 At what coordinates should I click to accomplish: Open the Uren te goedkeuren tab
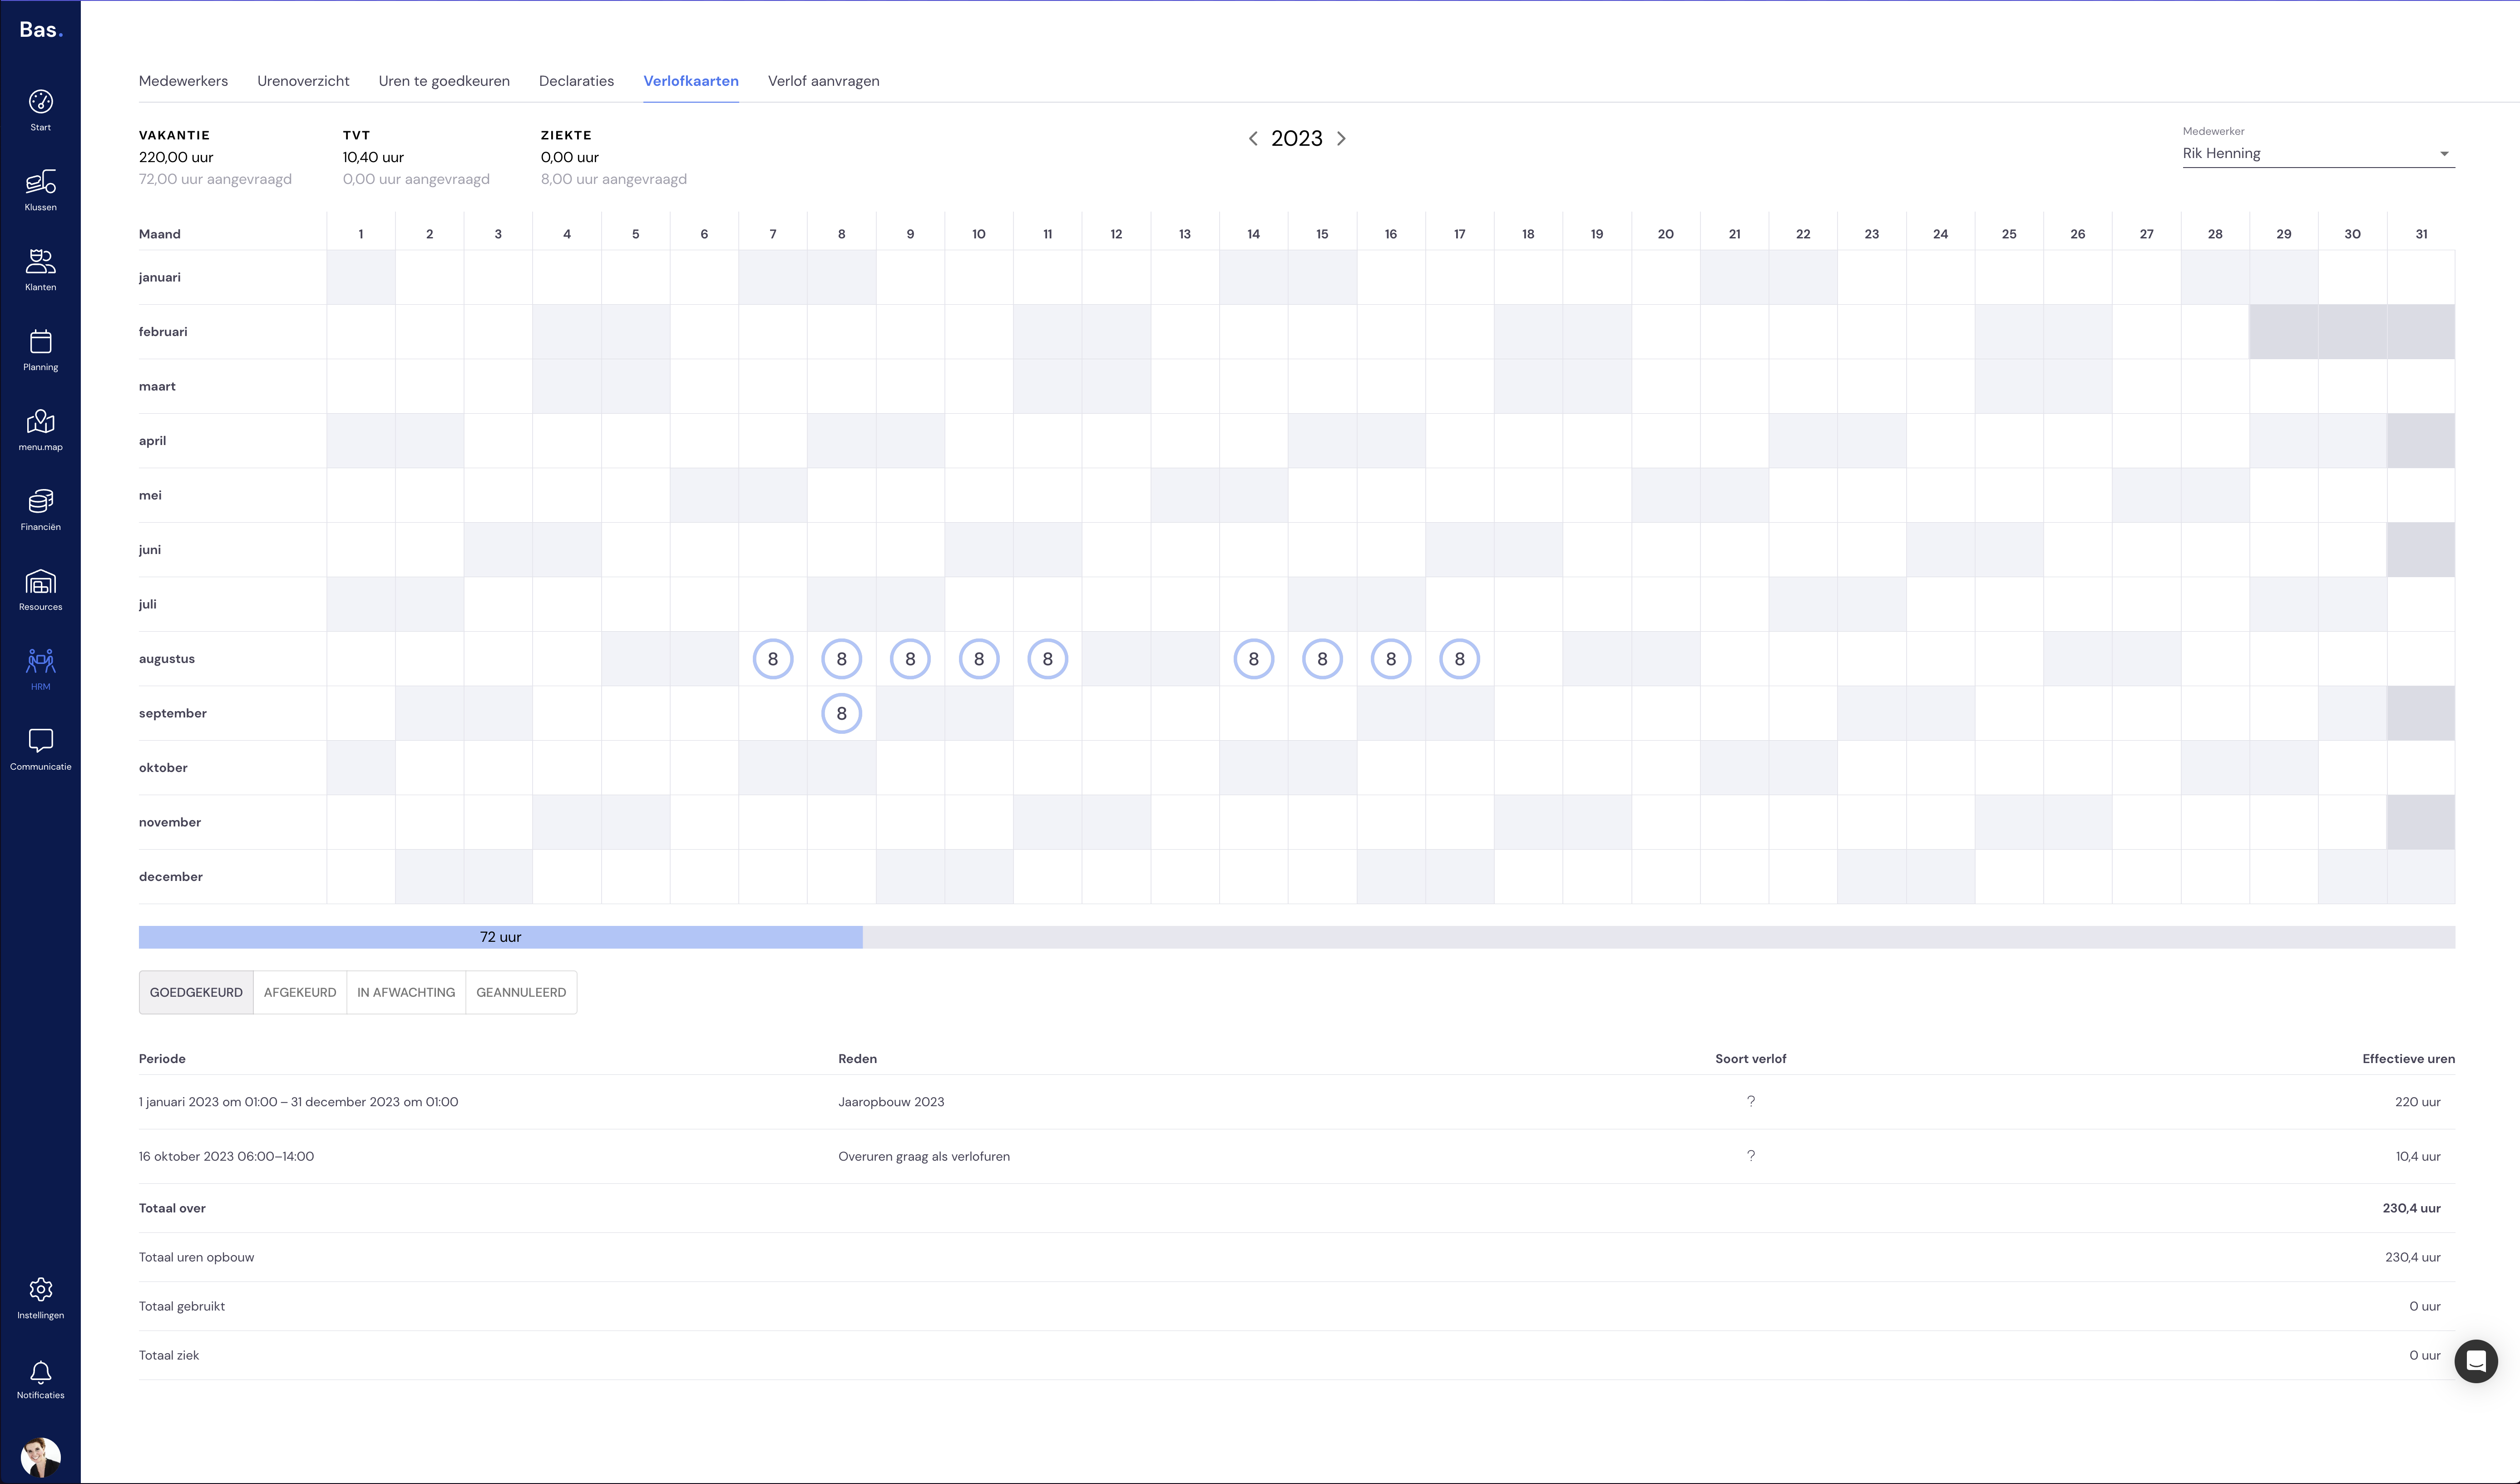pyautogui.click(x=444, y=81)
